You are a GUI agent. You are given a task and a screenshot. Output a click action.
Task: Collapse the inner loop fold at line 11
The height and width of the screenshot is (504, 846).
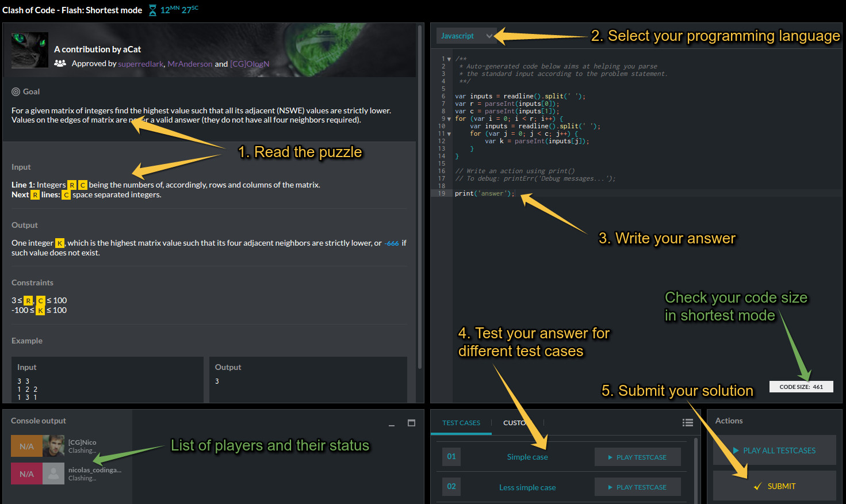click(x=449, y=134)
